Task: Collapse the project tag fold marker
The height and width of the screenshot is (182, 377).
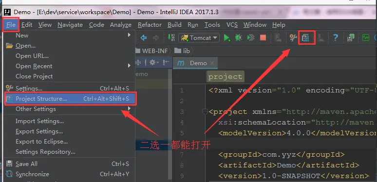Action: tap(205, 111)
